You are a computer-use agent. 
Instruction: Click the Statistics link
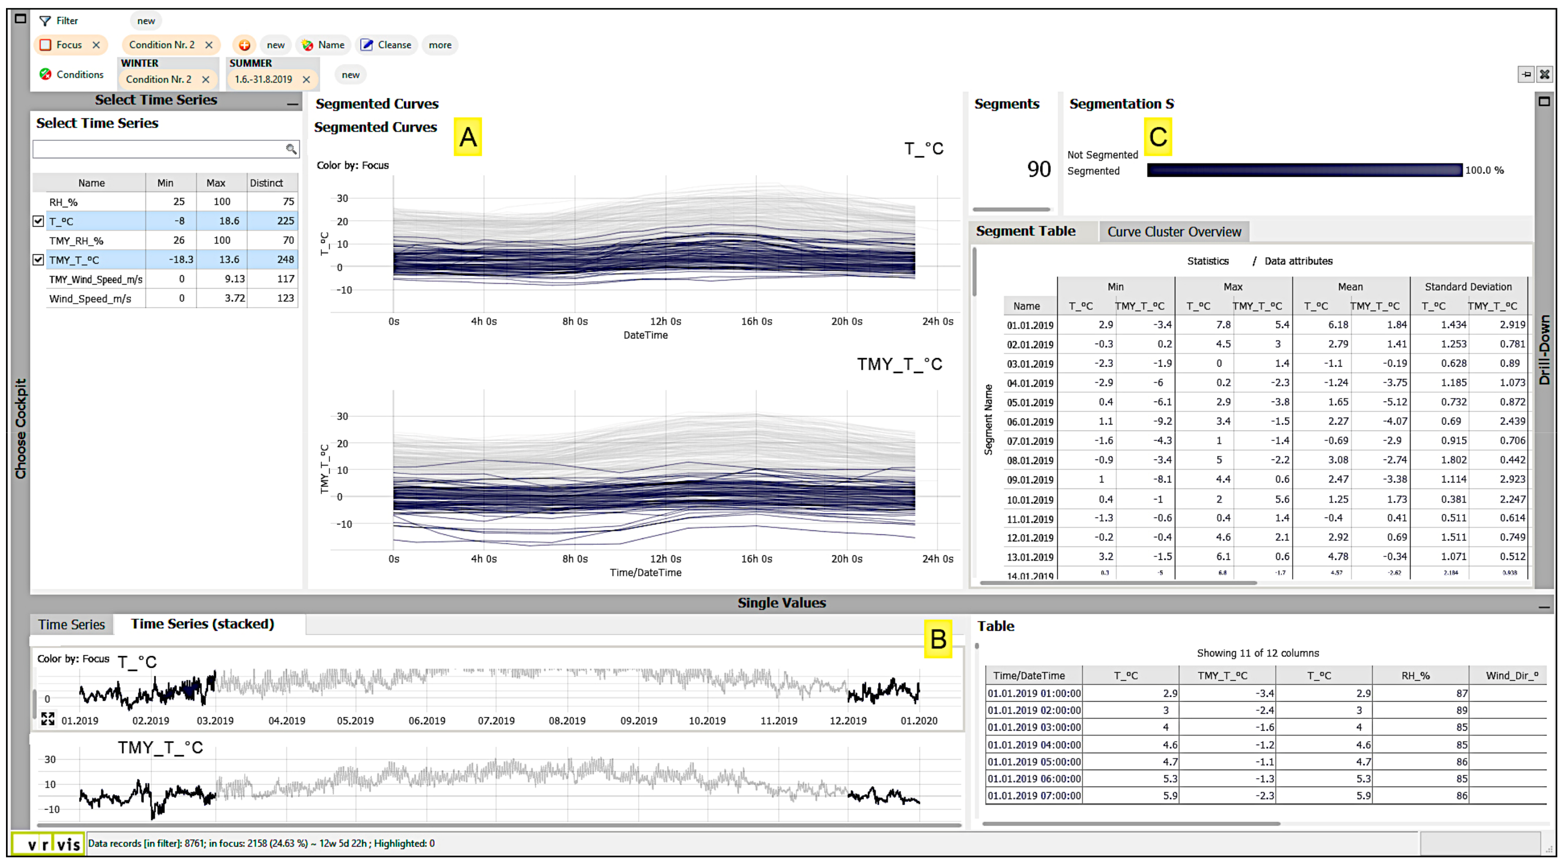tap(1208, 261)
